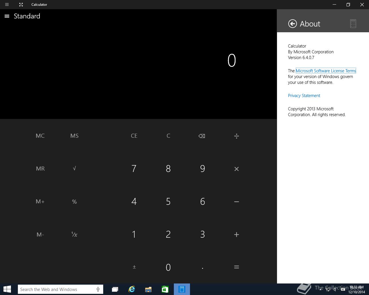Open the hamburger menu beside Standard
Image resolution: width=369 pixels, height=295 pixels.
pyautogui.click(x=7, y=16)
